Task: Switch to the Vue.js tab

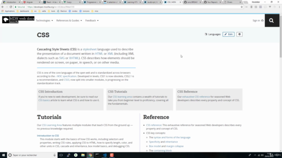Action: pyautogui.click(x=71, y=2)
